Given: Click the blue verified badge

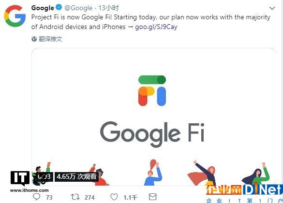Looking at the screenshot, I should 59,7.
